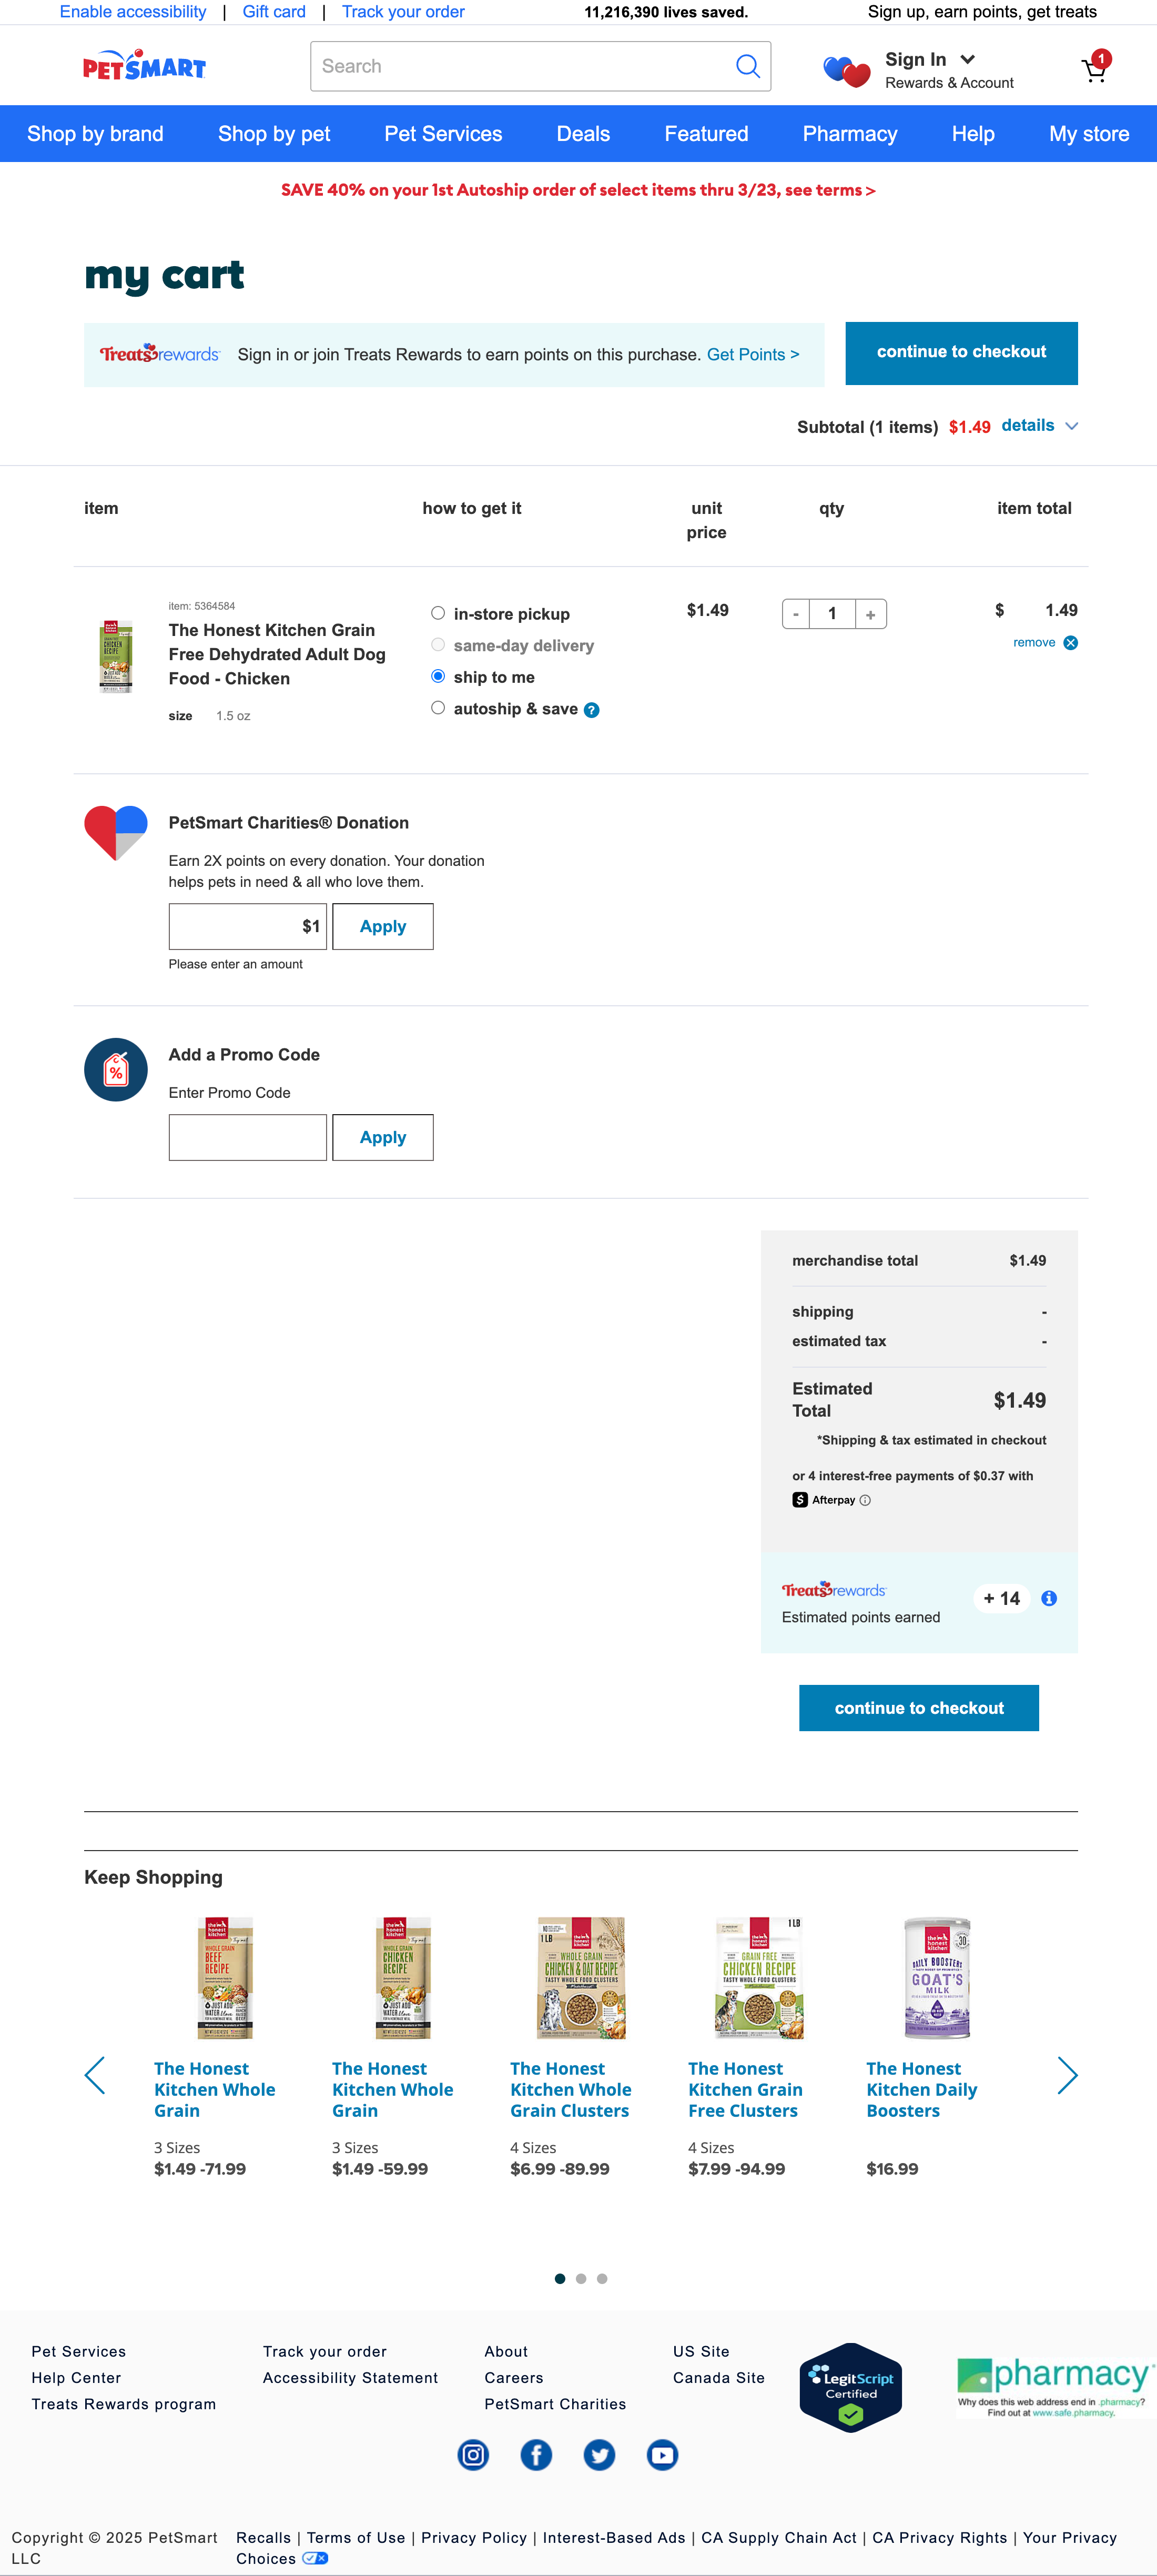Screen dimensions: 1157x2576
Task: Keep ship to me selected
Action: (x=438, y=676)
